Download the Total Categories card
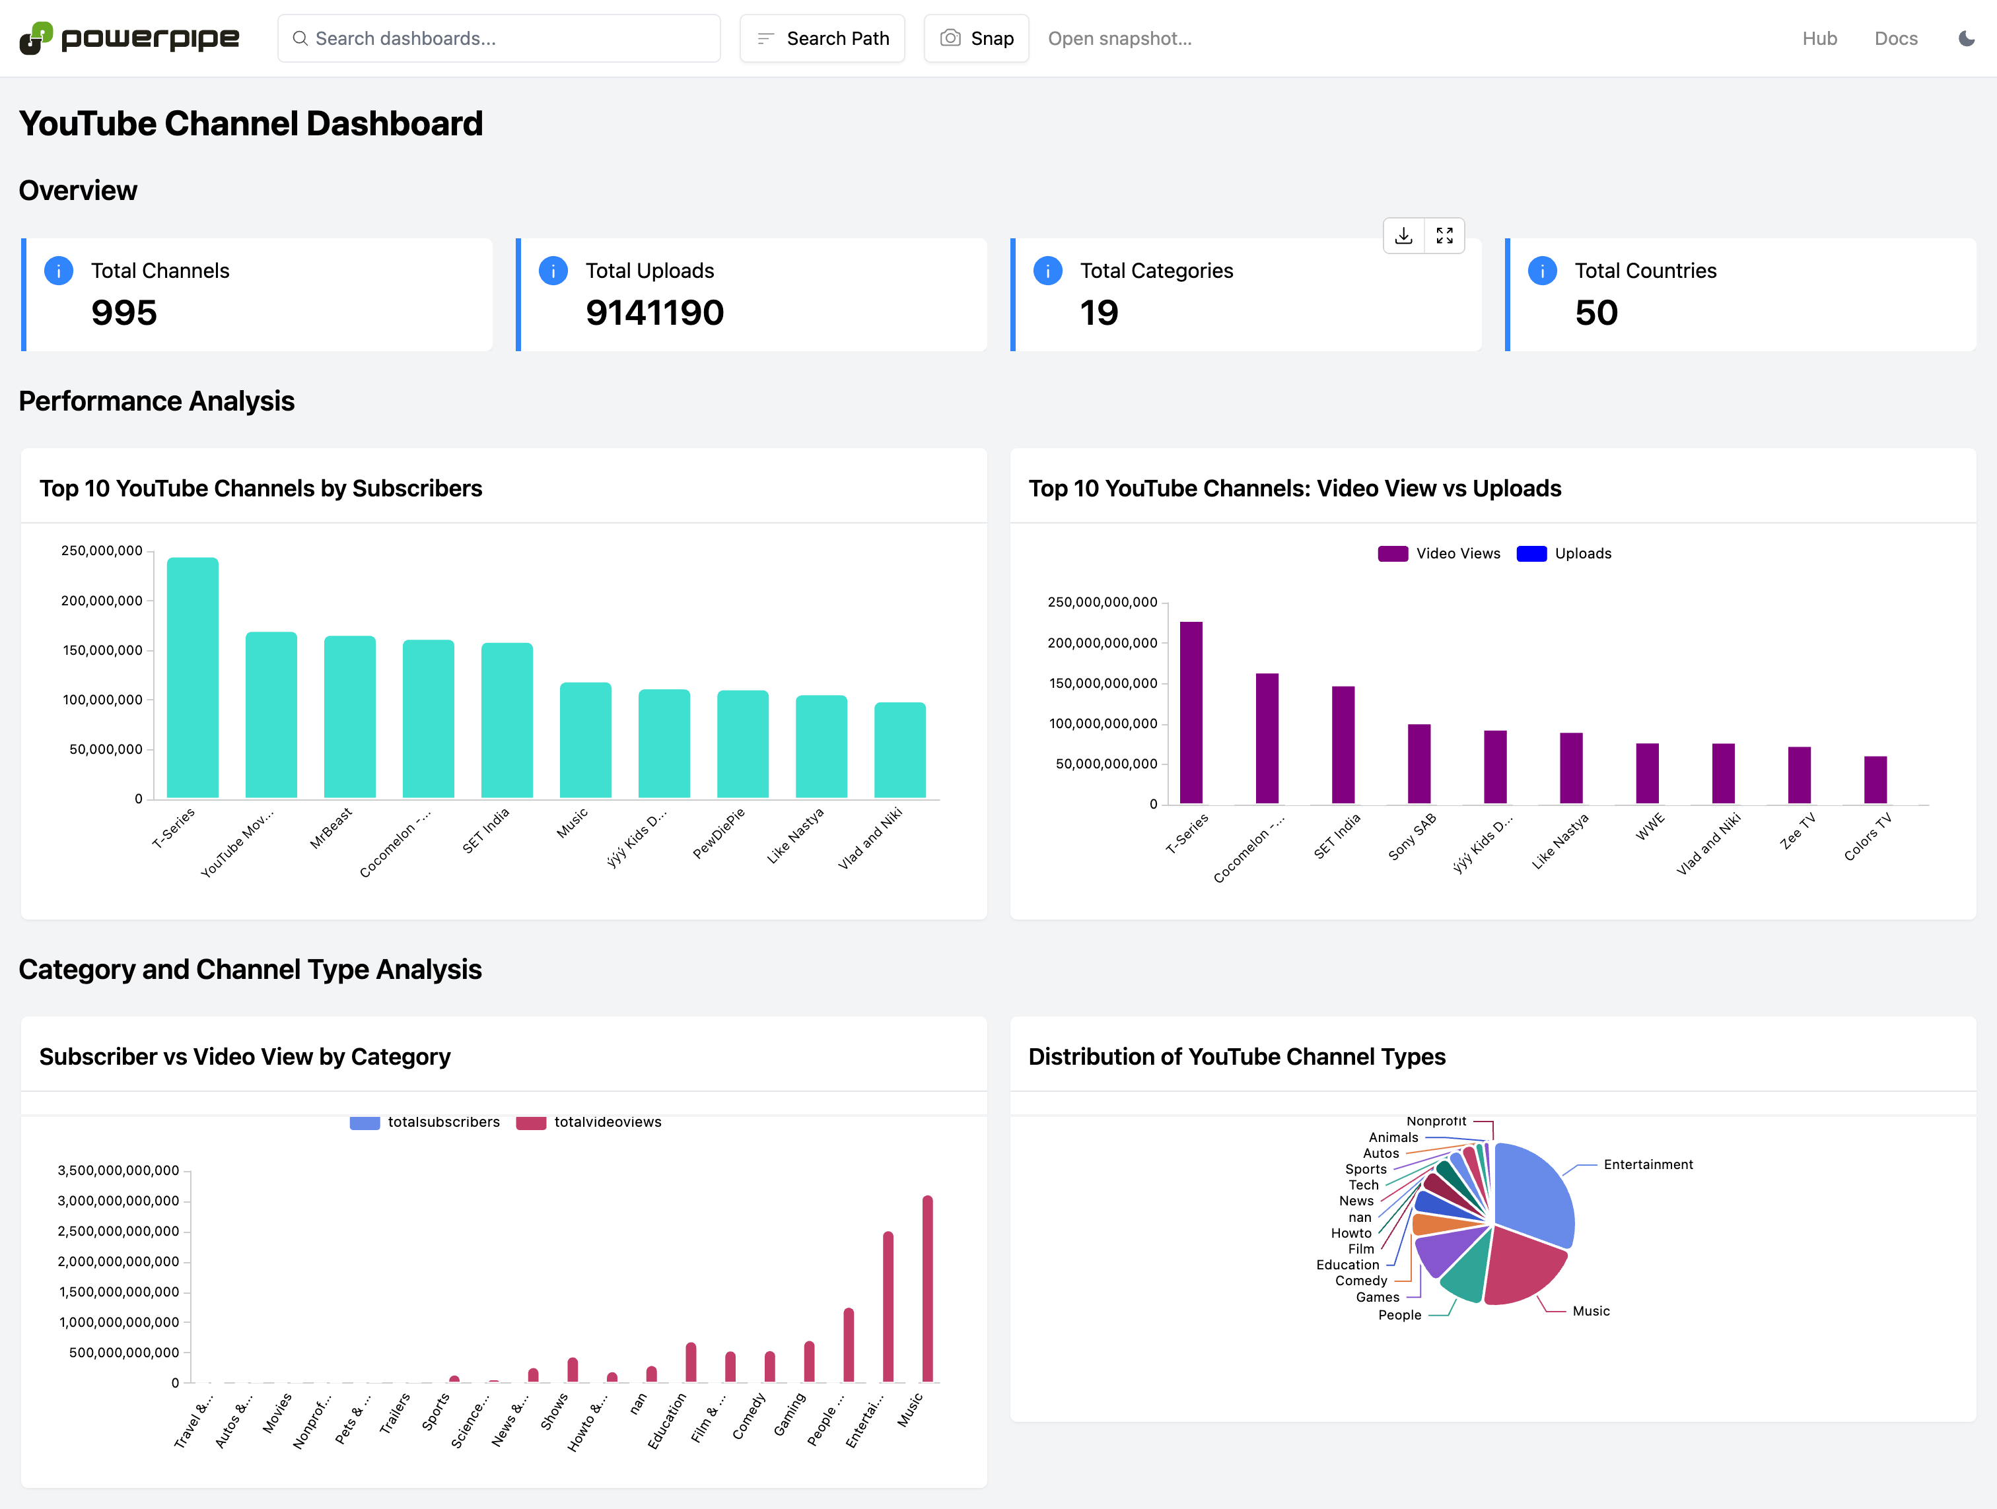The height and width of the screenshot is (1509, 1997). pyautogui.click(x=1403, y=236)
